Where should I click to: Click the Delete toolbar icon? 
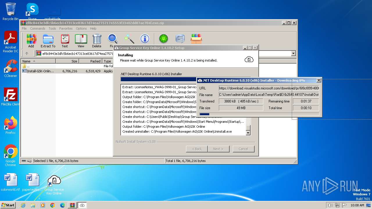point(97,41)
